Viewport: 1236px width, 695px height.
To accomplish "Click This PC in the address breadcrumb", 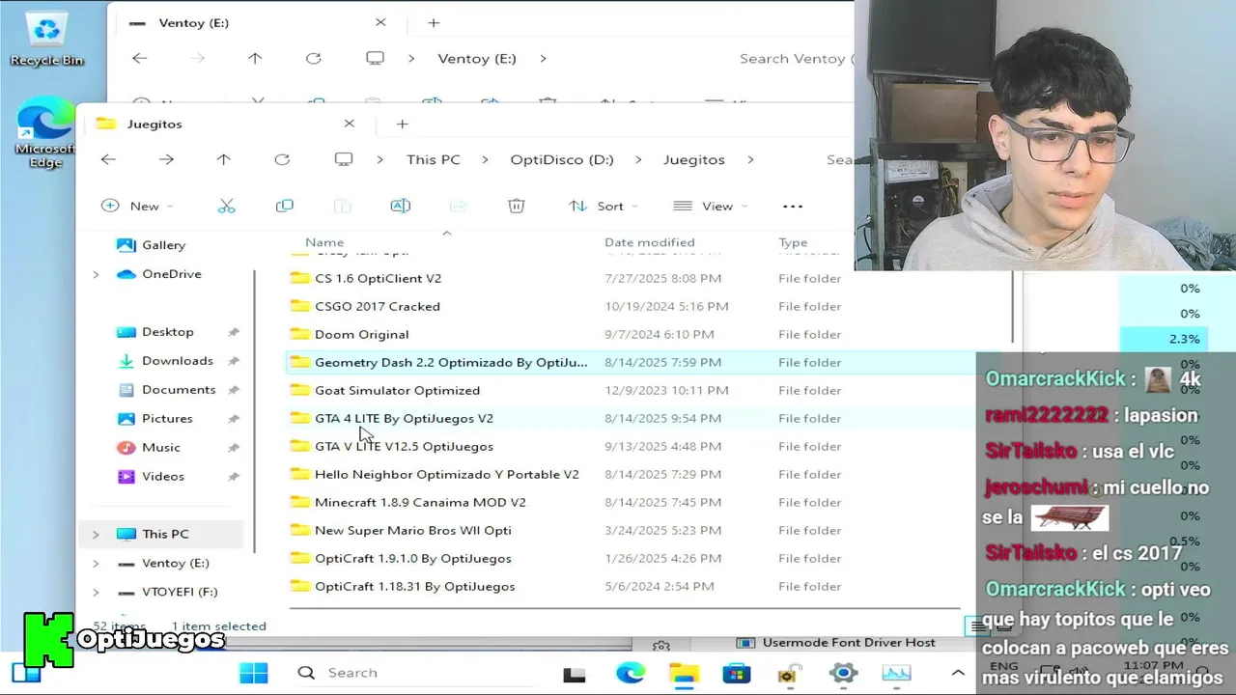I will pos(434,159).
